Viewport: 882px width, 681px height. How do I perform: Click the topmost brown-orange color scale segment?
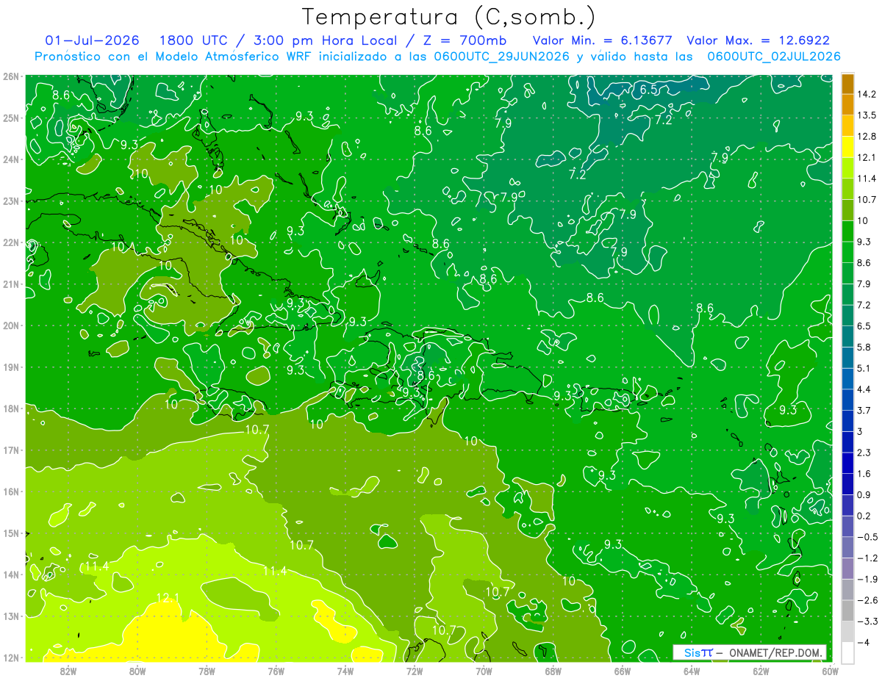click(x=847, y=84)
